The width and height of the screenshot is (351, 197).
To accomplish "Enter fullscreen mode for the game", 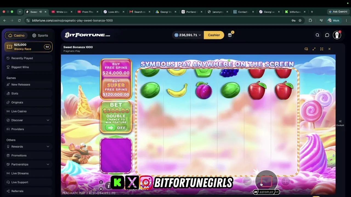I will click(x=322, y=49).
